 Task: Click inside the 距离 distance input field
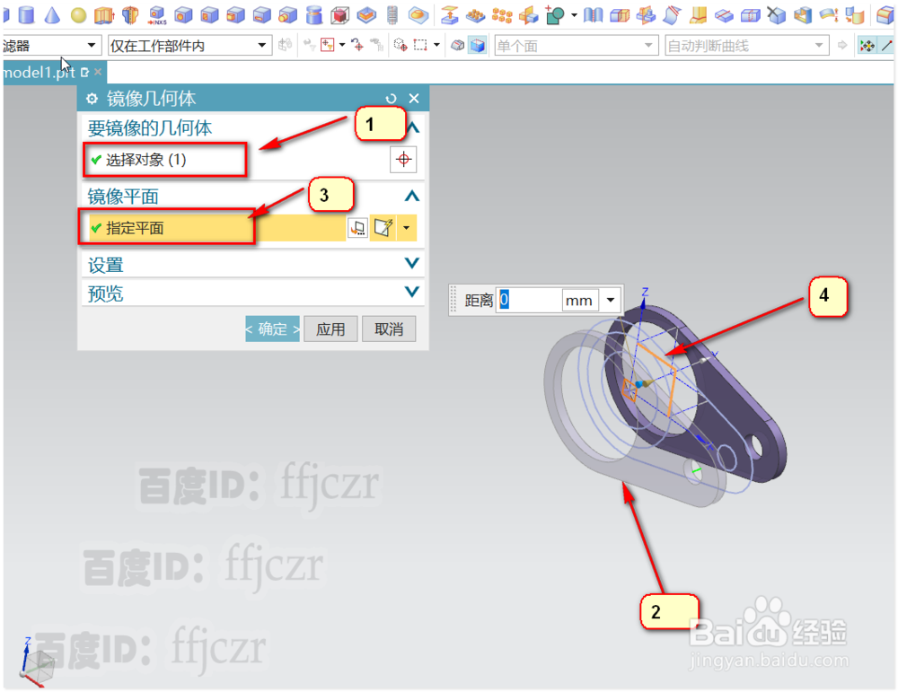(x=530, y=300)
